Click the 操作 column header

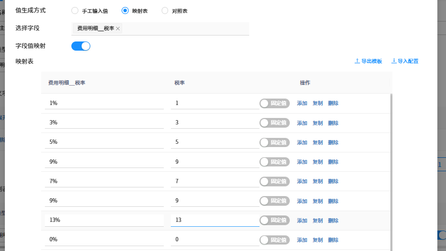305,83
